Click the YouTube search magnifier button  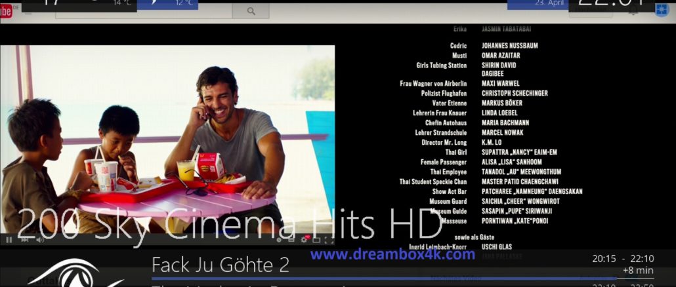point(251,12)
